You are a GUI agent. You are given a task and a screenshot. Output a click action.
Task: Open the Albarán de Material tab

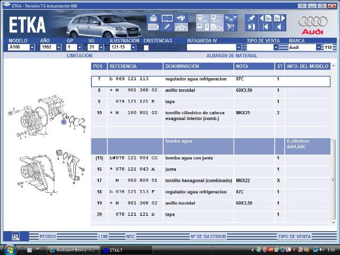coord(232,56)
